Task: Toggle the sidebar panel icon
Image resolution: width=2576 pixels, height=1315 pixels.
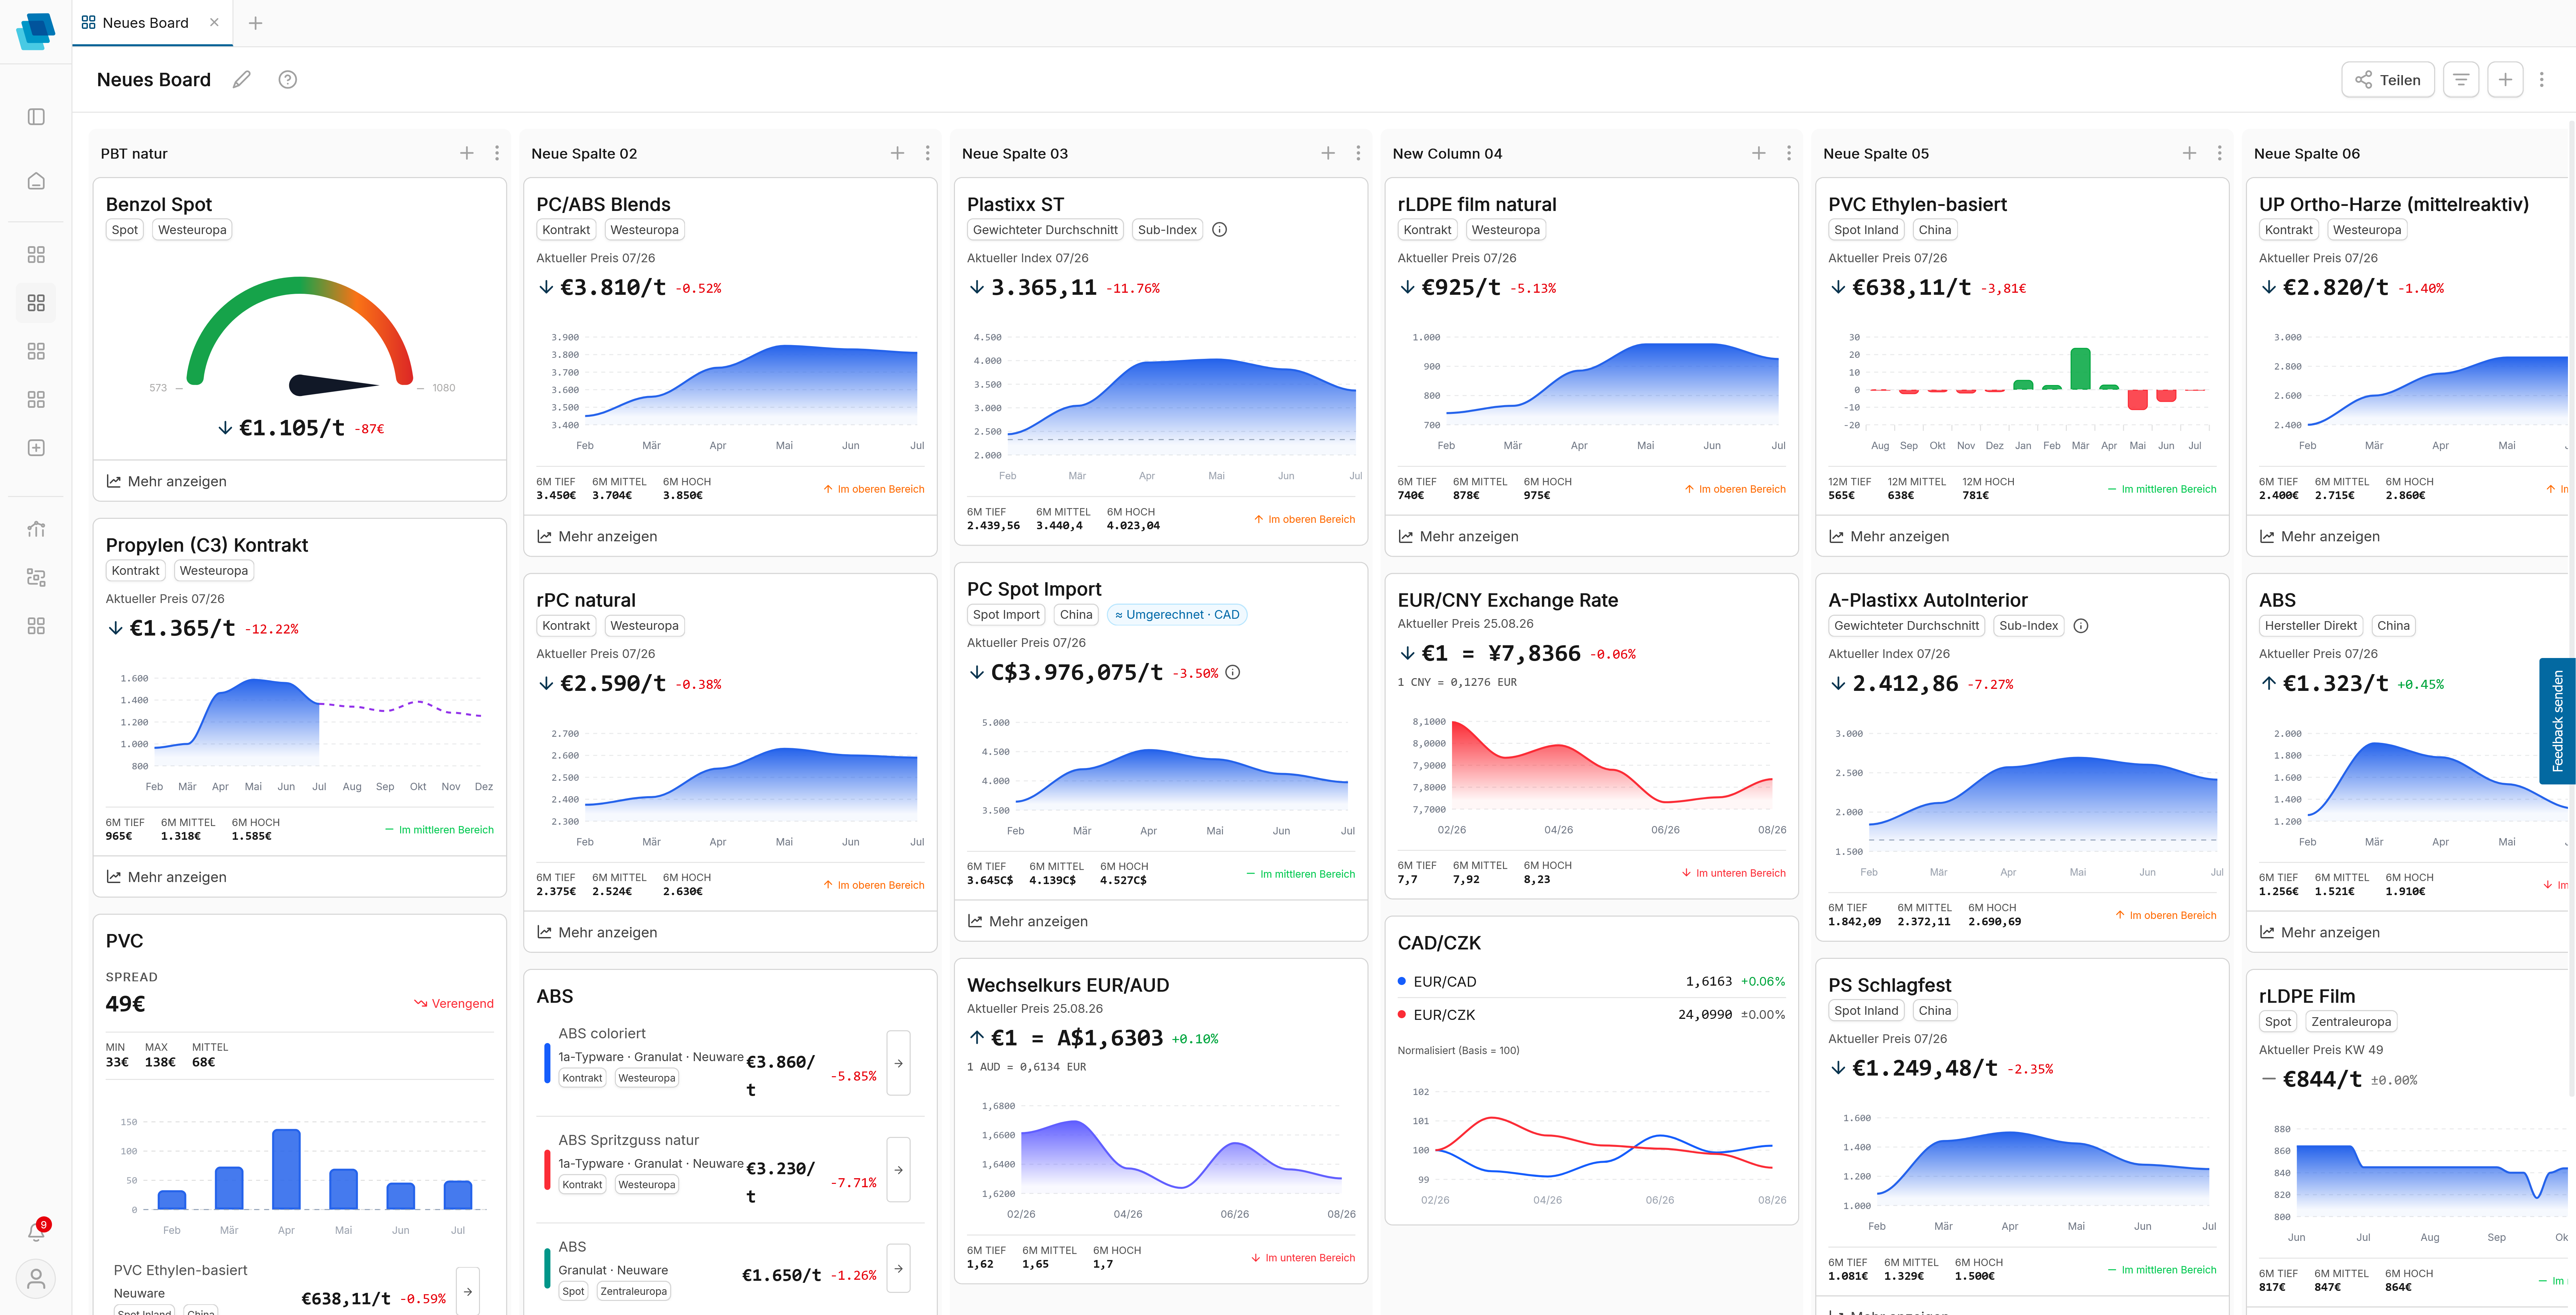Action: point(36,117)
